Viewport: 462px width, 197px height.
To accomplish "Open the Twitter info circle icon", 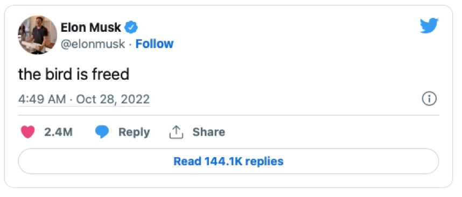I will tap(429, 99).
